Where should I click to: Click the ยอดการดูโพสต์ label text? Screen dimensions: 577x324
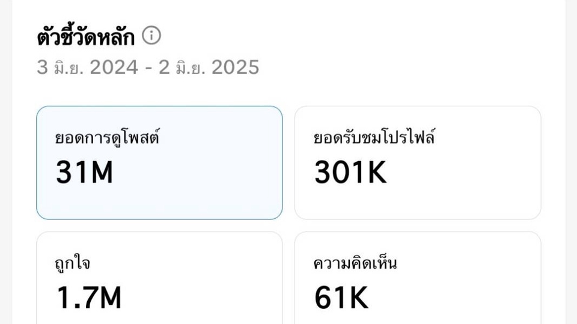click(x=107, y=138)
